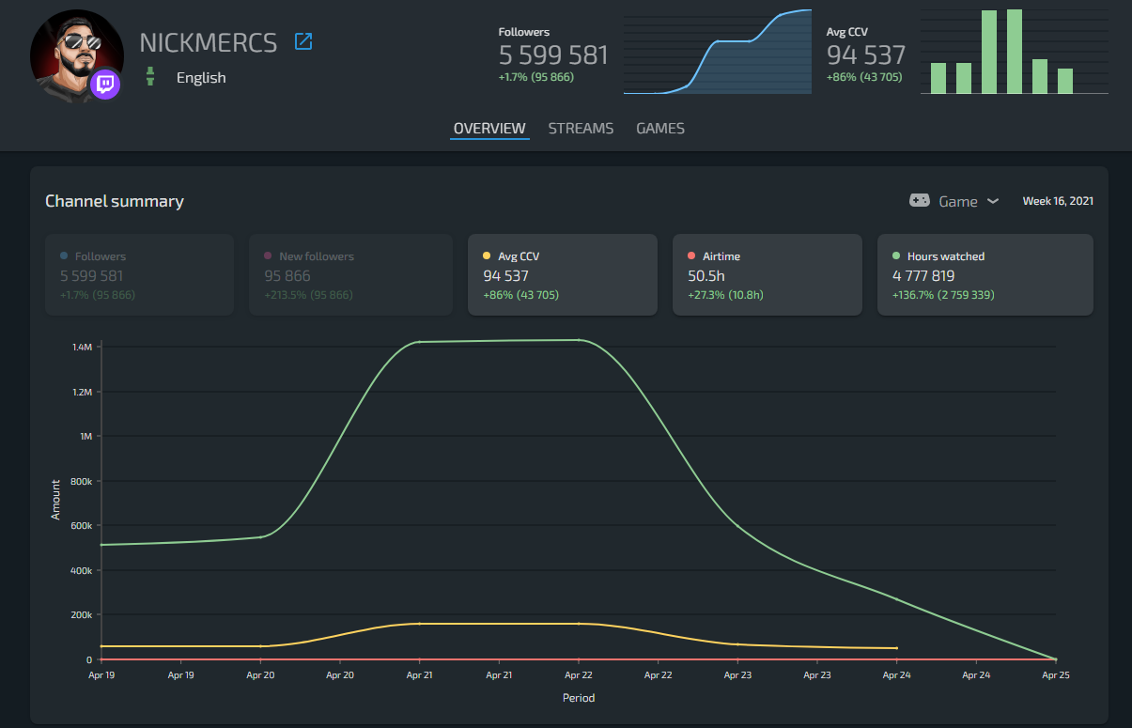Screen dimensions: 1132x728
Task: Click the header Followers count 5 599 581
Action: pyautogui.click(x=553, y=55)
